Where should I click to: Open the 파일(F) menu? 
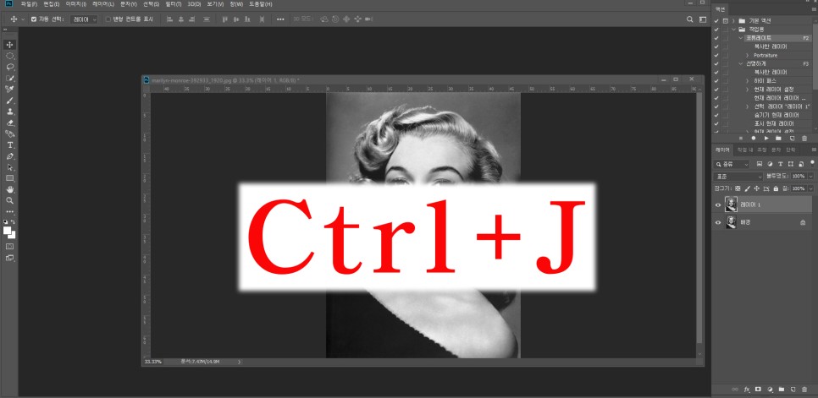pos(29,4)
